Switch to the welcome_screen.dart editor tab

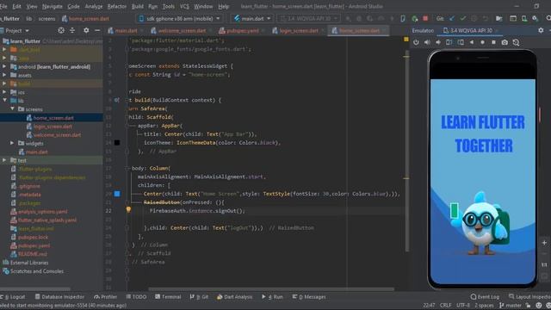click(x=182, y=31)
